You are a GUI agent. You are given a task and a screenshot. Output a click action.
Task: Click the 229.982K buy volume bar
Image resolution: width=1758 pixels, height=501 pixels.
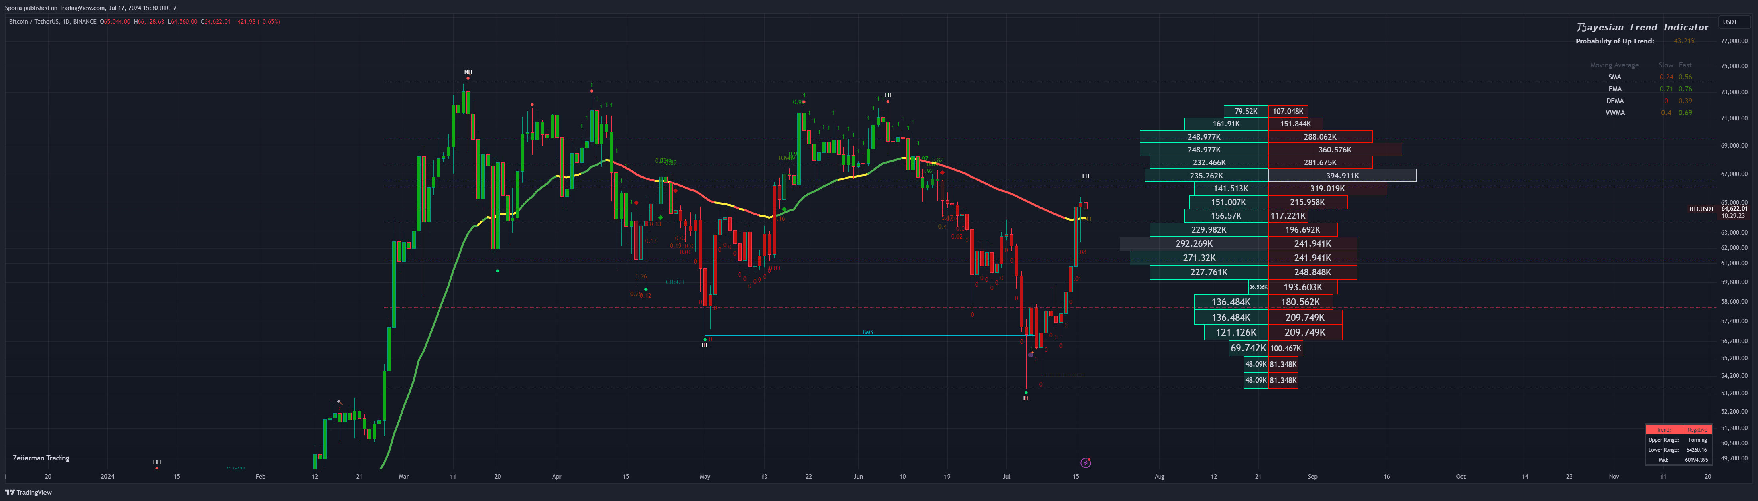point(1209,230)
